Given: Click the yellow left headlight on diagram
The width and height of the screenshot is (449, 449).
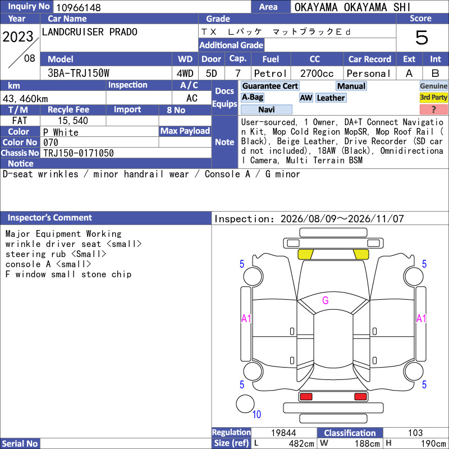Looking at the screenshot, I should (x=305, y=254).
